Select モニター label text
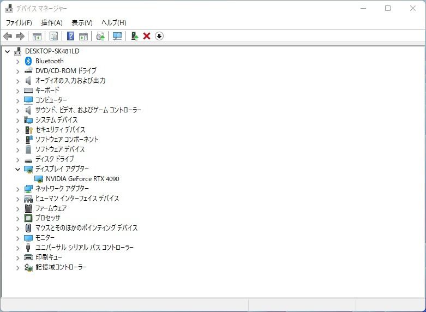Viewport: 426px width, 312px height. click(45, 237)
